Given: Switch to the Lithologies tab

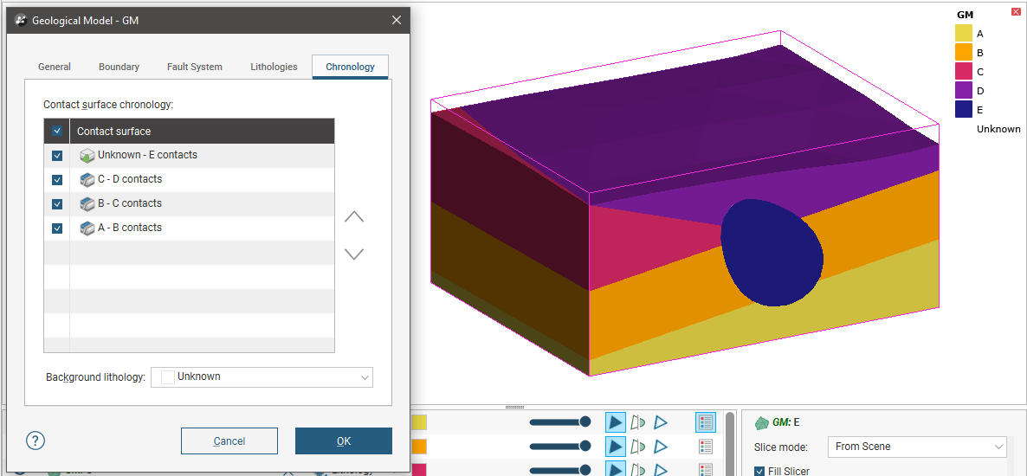Looking at the screenshot, I should click(274, 67).
